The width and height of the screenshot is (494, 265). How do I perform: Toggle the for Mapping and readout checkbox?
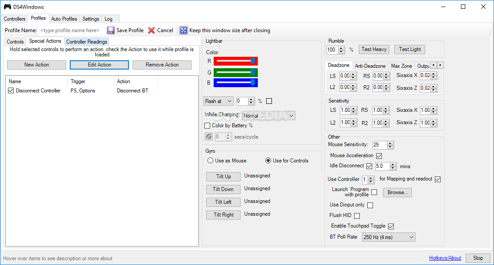click(437, 179)
